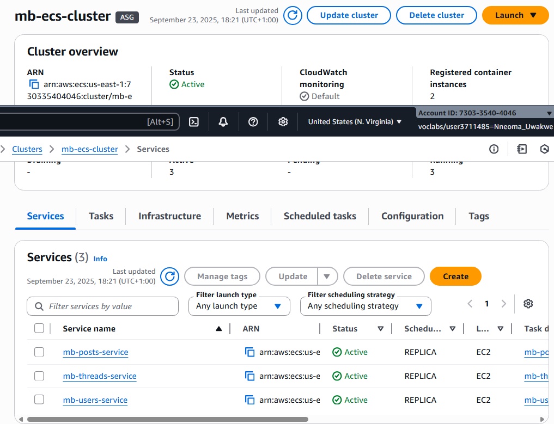Copy ARN of mb-threads-service
The height and width of the screenshot is (424, 554).
(250, 376)
